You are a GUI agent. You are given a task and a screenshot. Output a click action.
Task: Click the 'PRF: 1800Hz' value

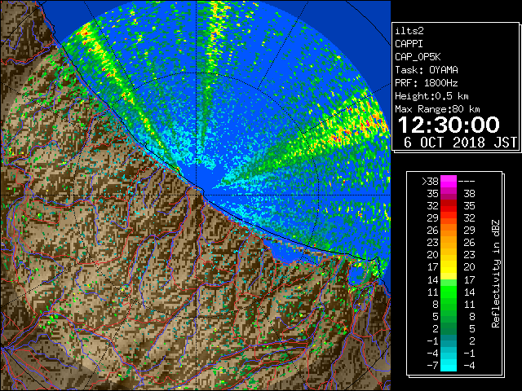click(427, 83)
